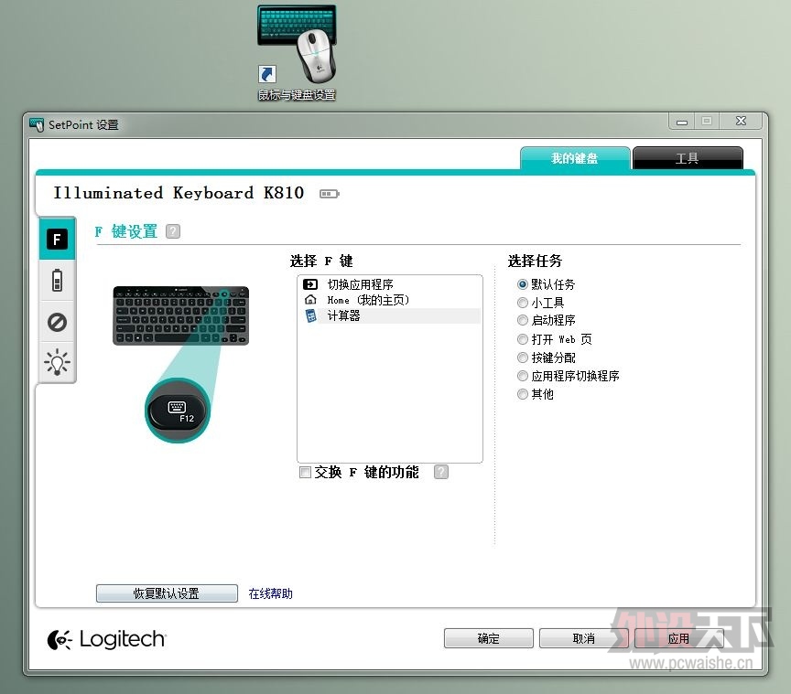
Task: Click the 取消 button
Action: click(584, 638)
